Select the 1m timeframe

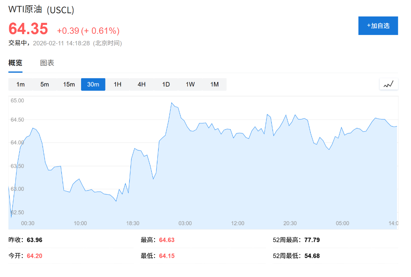[21, 84]
